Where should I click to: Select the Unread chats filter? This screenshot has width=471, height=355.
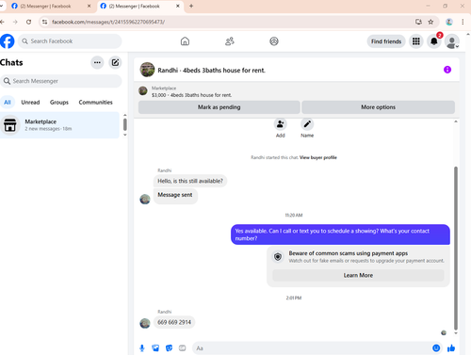(x=30, y=103)
